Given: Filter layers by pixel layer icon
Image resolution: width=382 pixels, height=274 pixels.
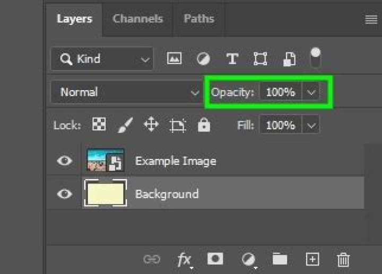Looking at the screenshot, I should coord(174,59).
